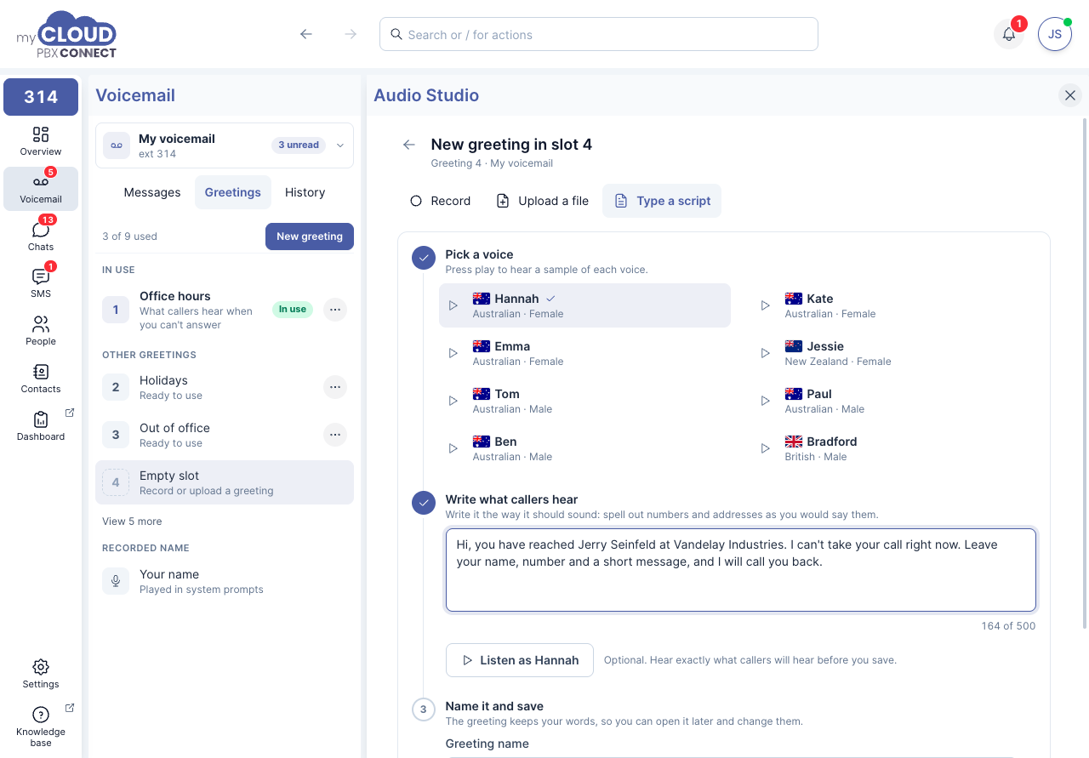The width and height of the screenshot is (1089, 758).
Task: Open more options for Holidays greeting
Action: click(335, 387)
